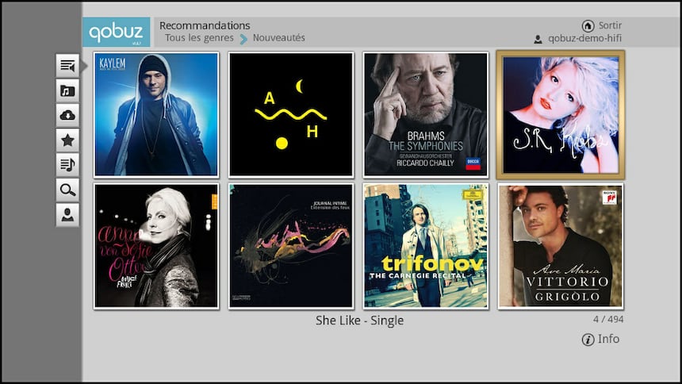Open the favorites star sidebar icon
Viewport: 682px width, 384px height.
point(67,140)
